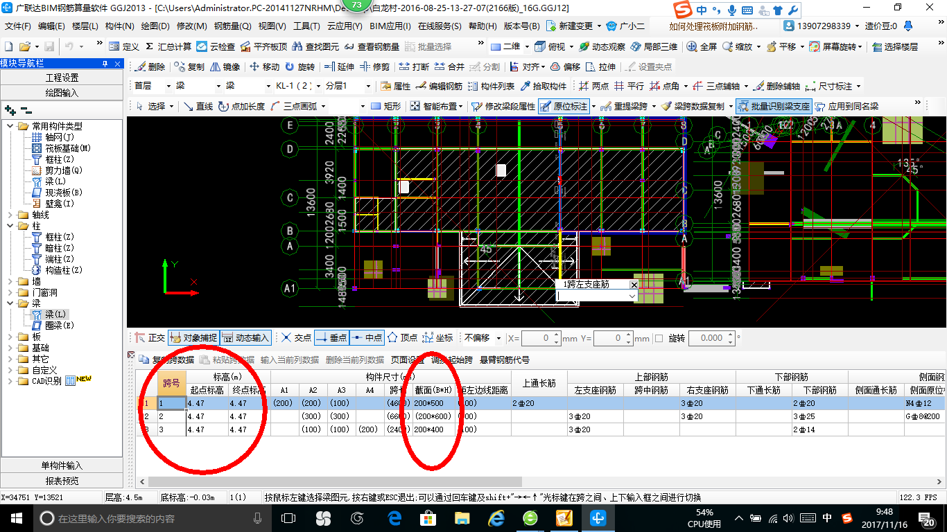This screenshot has width=947, height=532.
Task: Open the BIM应用(I) menu
Action: click(x=390, y=26)
